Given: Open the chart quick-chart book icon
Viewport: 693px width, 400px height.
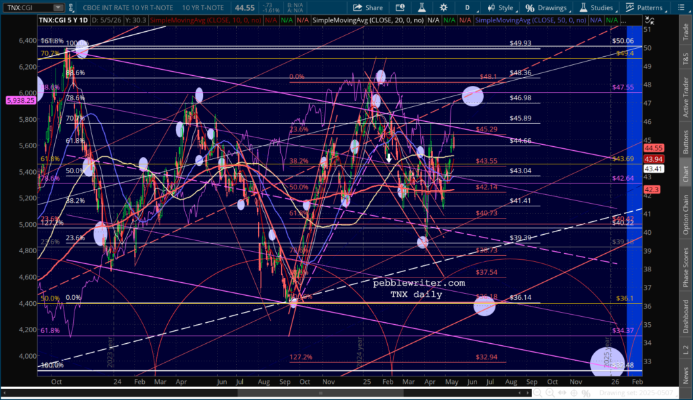Looking at the screenshot, I should [x=400, y=7].
